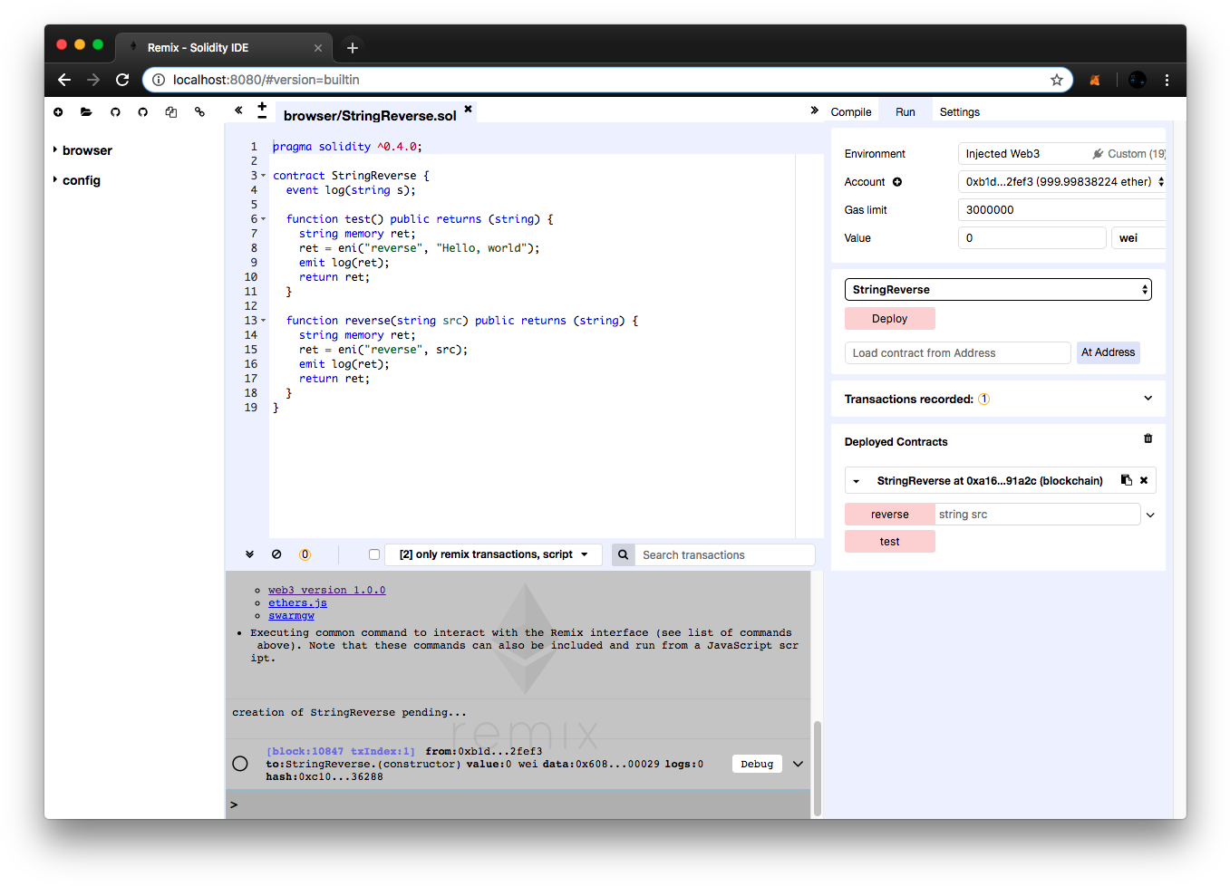This screenshot has height=886, width=1230.
Task: Clear the terminal console
Action: point(276,553)
